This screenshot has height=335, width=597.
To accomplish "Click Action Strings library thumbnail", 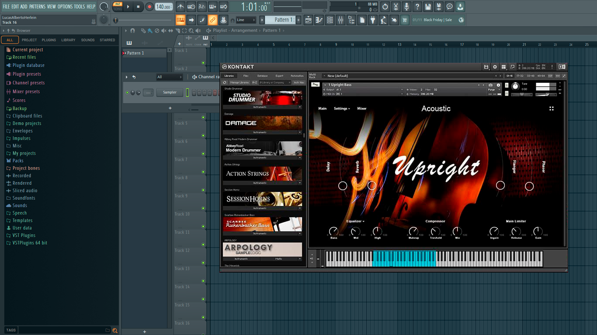I will point(263,174).
